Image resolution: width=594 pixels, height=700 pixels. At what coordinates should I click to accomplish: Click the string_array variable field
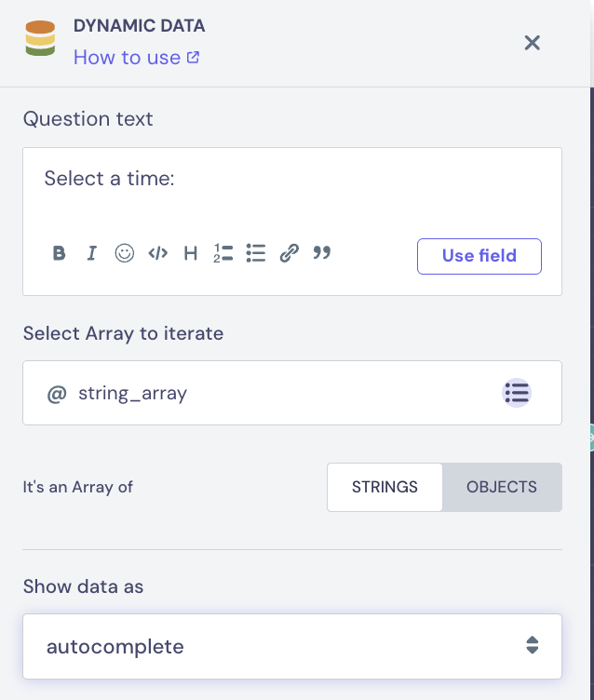pyautogui.click(x=261, y=393)
